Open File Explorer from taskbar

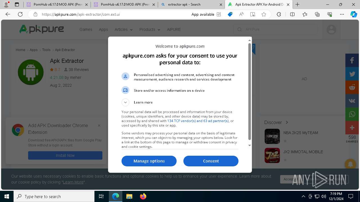[129, 196]
